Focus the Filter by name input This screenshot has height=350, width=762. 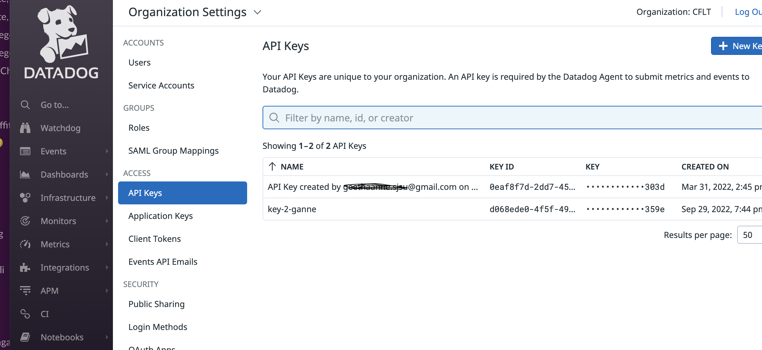(x=512, y=118)
